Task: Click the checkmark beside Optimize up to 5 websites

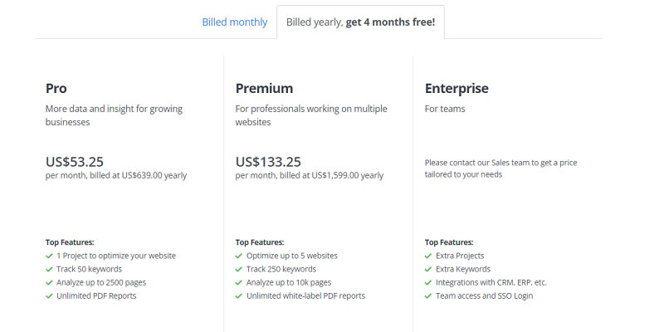Action: coord(239,256)
